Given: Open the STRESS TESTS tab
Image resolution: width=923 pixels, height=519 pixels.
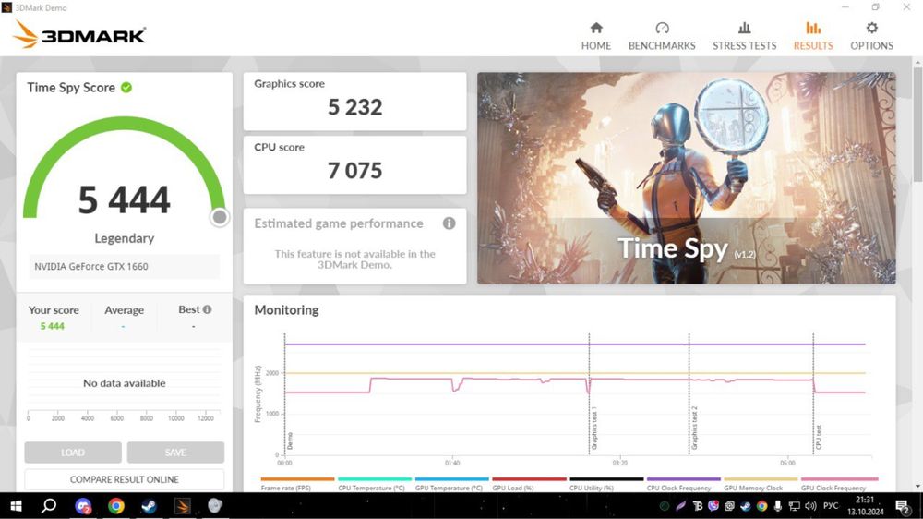Looking at the screenshot, I should [x=744, y=36].
